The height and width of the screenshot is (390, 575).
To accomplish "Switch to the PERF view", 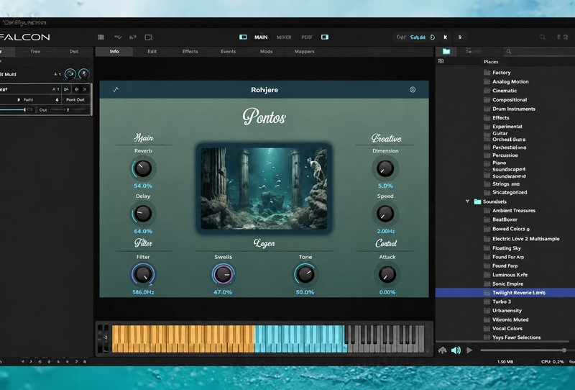I will tap(307, 37).
